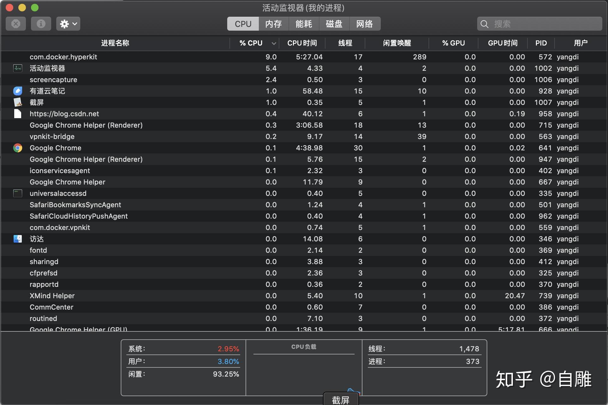Click the 截屏 process icon
The image size is (608, 405).
[x=18, y=102]
